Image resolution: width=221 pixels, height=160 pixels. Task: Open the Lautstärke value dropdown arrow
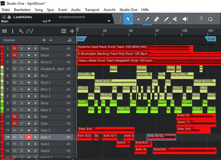49,21
